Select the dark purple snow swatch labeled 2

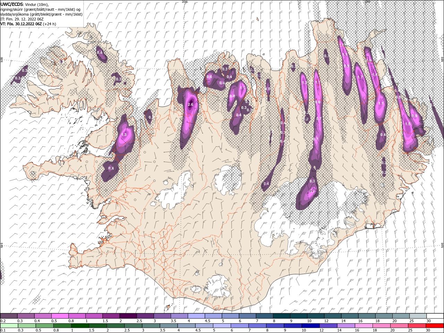(128, 316)
